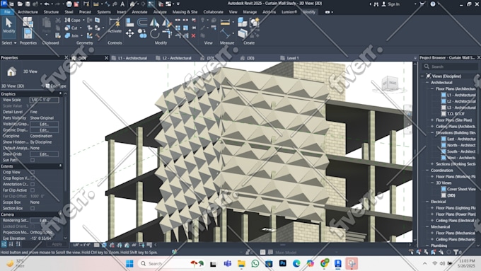This screenshot has height=271, width=481.
Task: Click the Visual Style icon in view control bar
Action: pyautogui.click(x=104, y=245)
